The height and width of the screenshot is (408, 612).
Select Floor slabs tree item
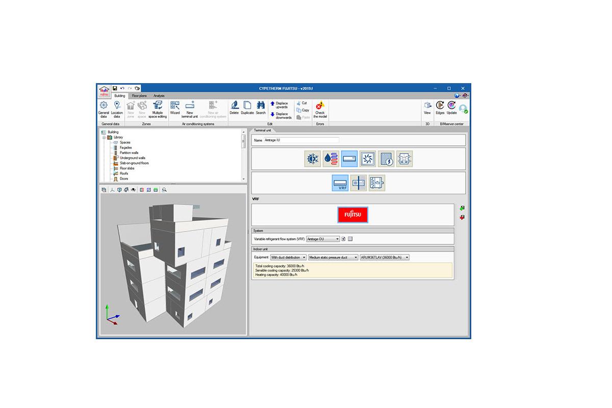127,168
